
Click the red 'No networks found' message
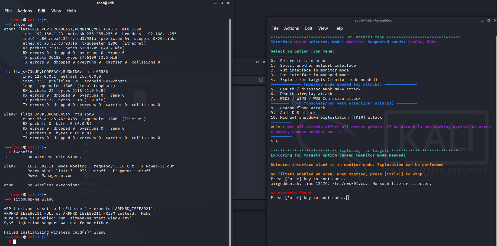pos(291,193)
